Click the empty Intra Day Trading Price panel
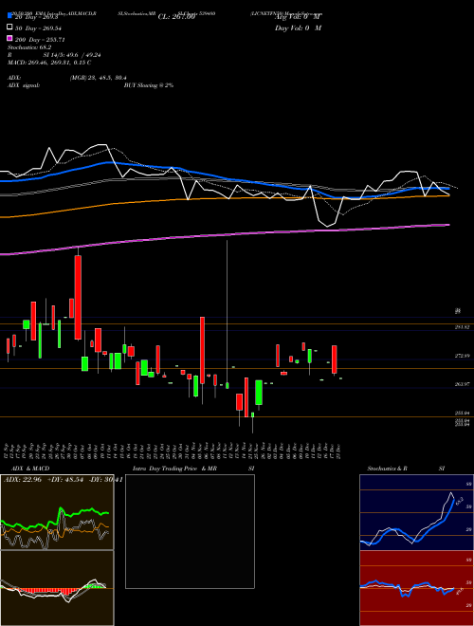Image resolution: width=474 pixels, height=626 pixels. pos(190,531)
